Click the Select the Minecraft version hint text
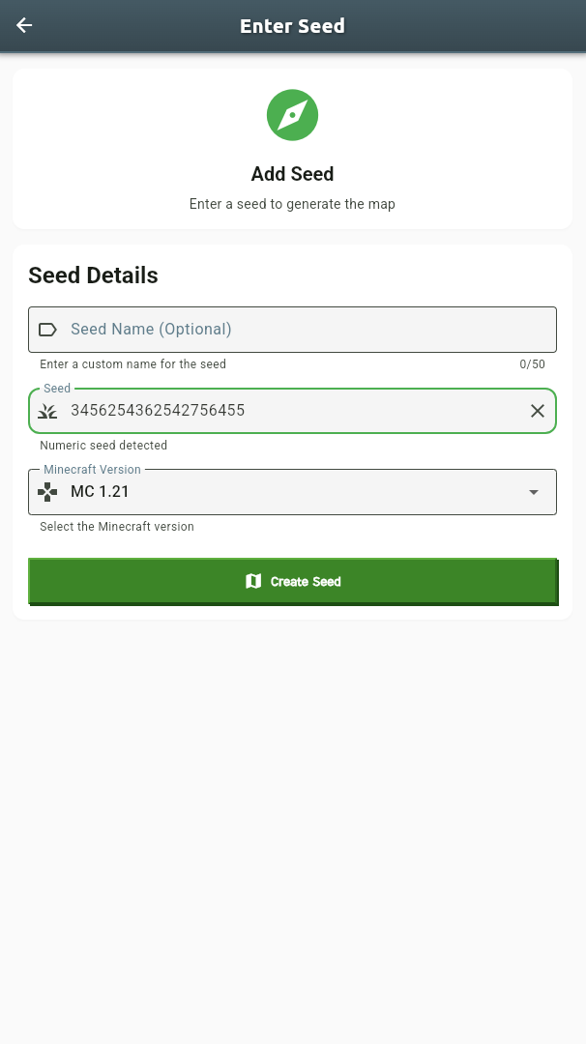586x1044 pixels. (116, 527)
